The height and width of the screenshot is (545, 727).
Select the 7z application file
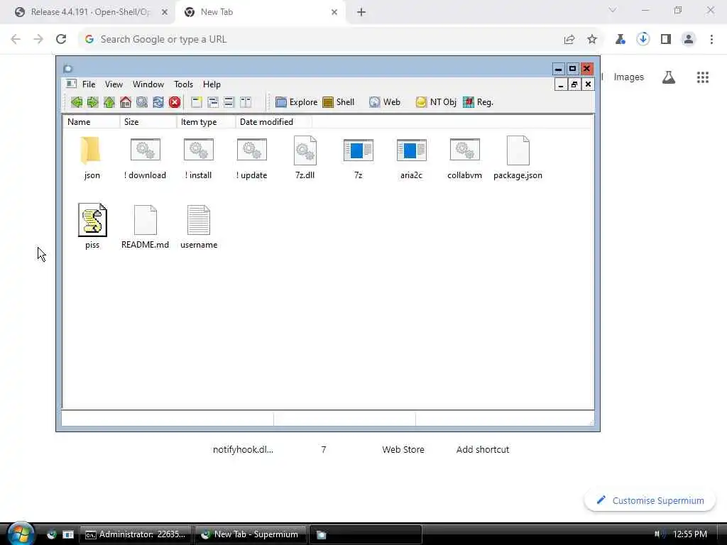[x=359, y=158]
